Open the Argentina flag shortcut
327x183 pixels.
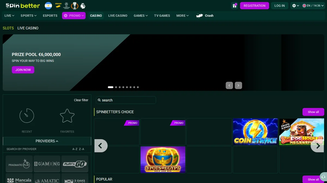click(48, 5)
